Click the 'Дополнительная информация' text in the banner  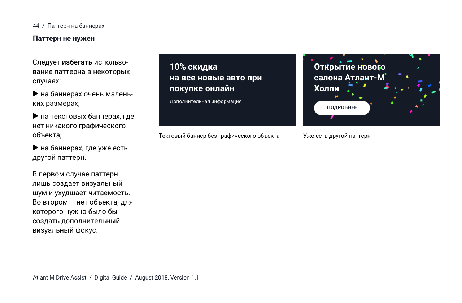tap(205, 102)
